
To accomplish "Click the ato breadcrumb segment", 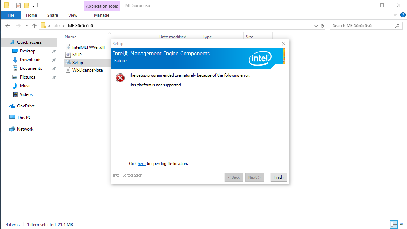I will tap(56, 26).
